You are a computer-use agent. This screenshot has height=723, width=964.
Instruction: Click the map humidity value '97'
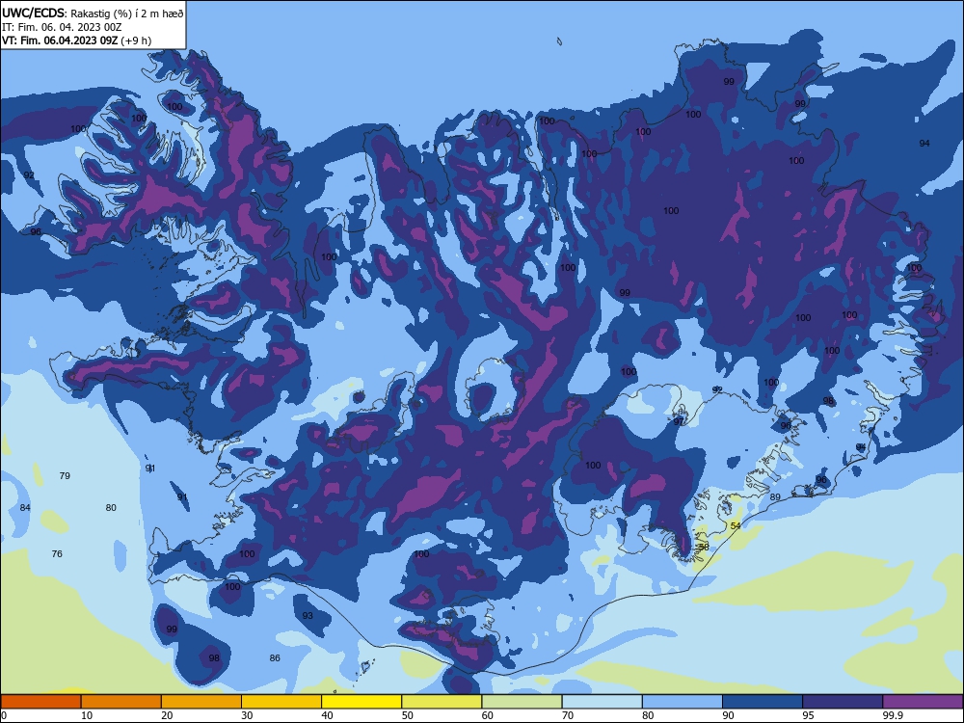(678, 422)
